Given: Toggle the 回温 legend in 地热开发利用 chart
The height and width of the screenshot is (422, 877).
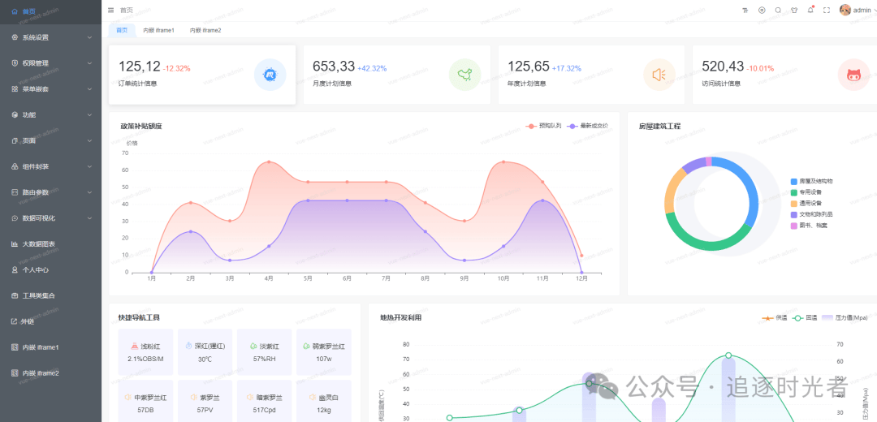Looking at the screenshot, I should click(x=806, y=317).
